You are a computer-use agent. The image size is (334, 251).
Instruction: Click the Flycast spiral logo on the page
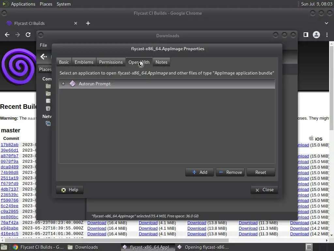[19, 66]
